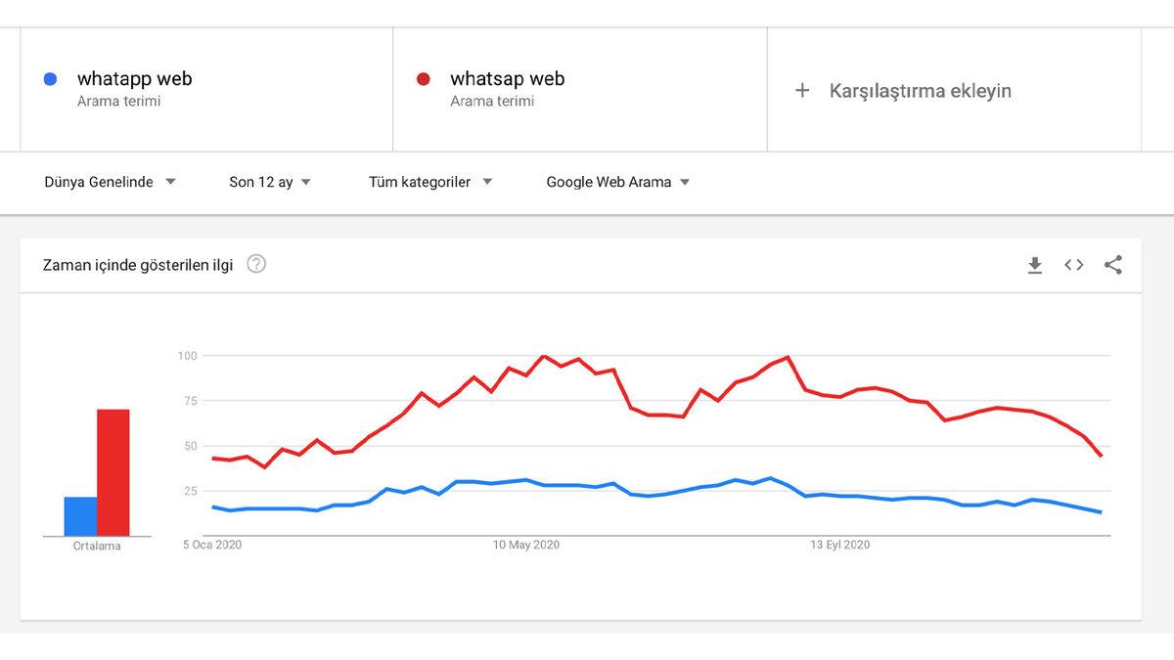1174x660 pixels.
Task: Open the embed code icon
Action: 1073,264
